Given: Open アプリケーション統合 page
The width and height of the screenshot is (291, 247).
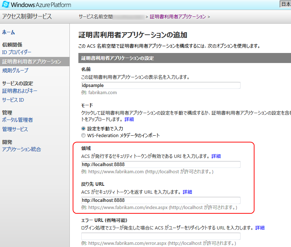Looking at the screenshot, I should click(21, 149).
